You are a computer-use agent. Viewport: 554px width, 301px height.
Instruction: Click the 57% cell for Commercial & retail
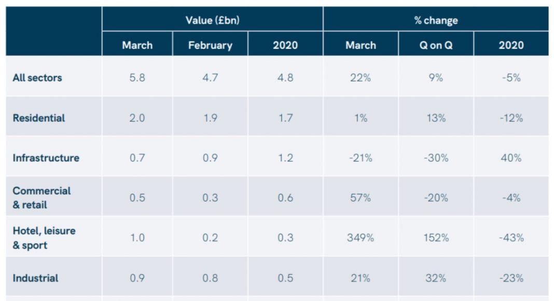tap(361, 198)
